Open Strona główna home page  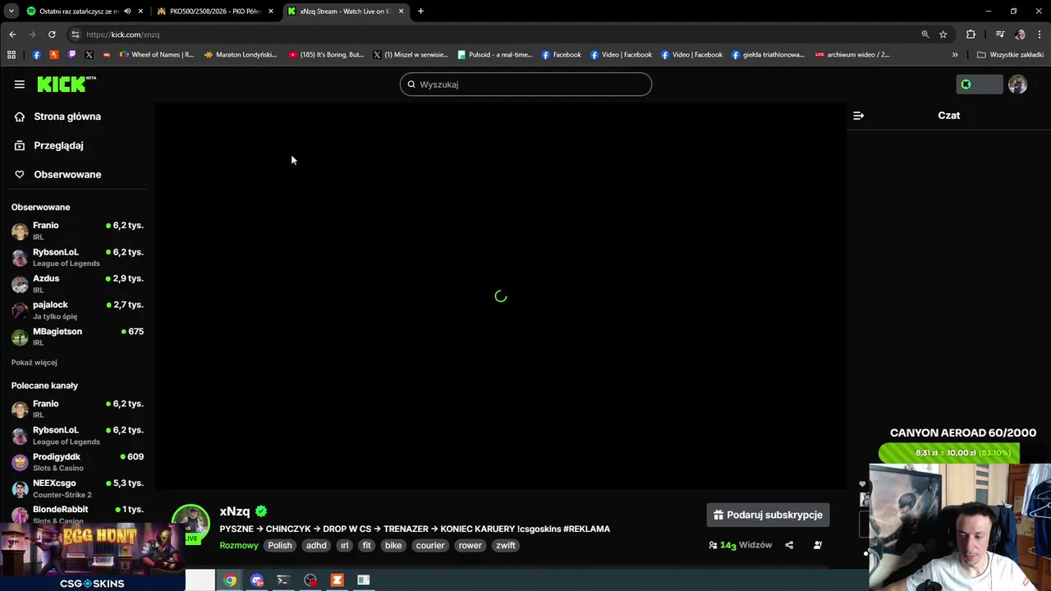click(x=67, y=117)
